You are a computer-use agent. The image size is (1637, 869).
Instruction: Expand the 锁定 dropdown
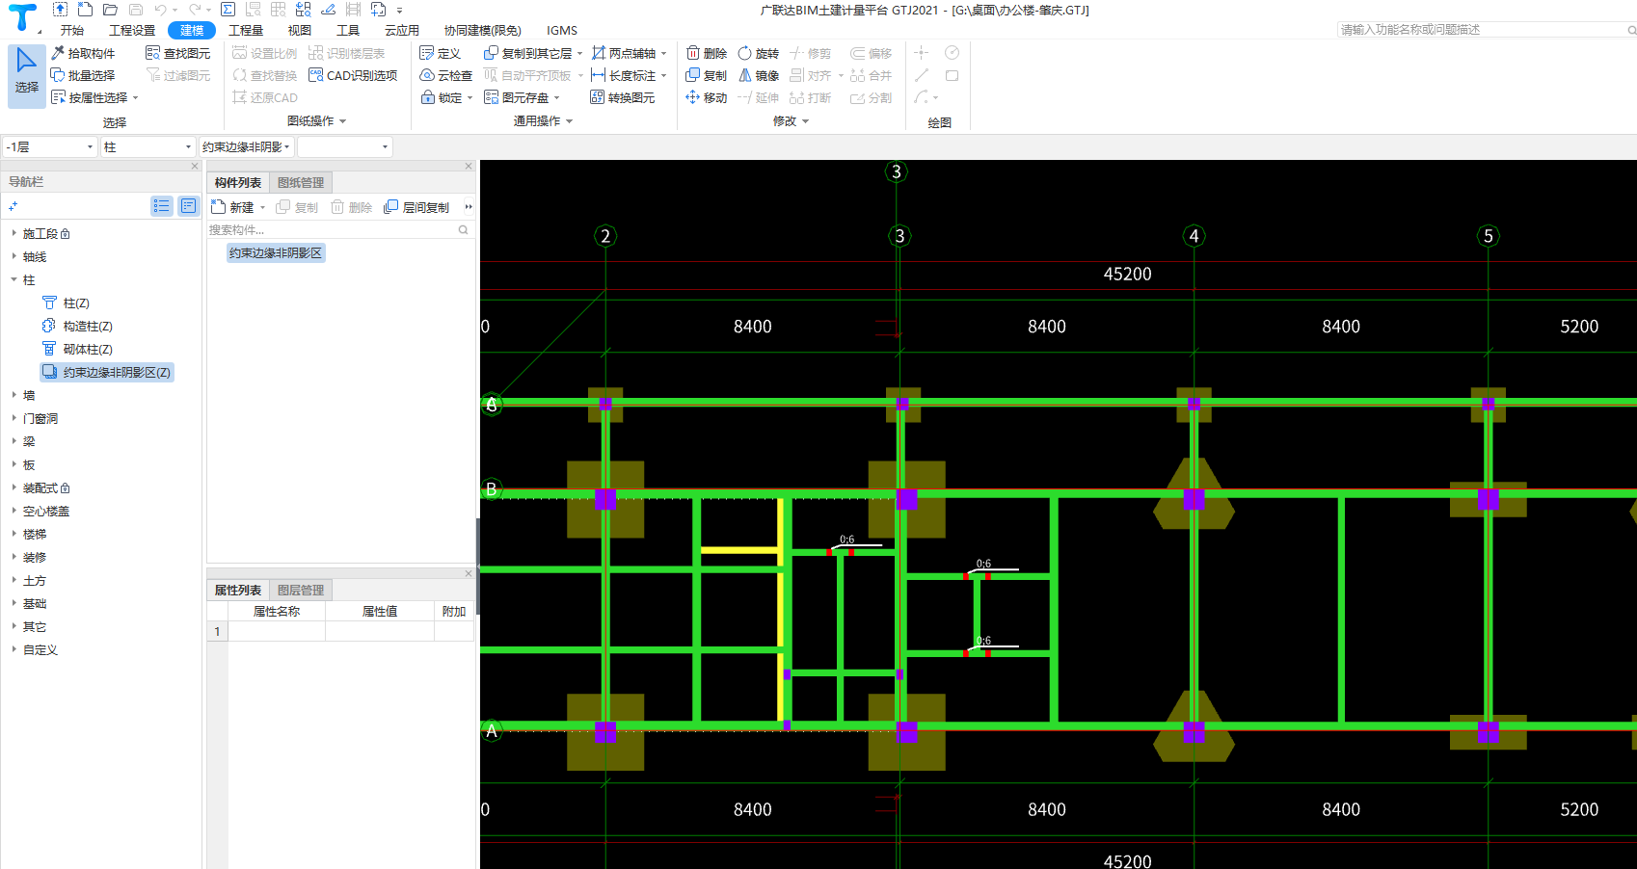pyautogui.click(x=470, y=97)
